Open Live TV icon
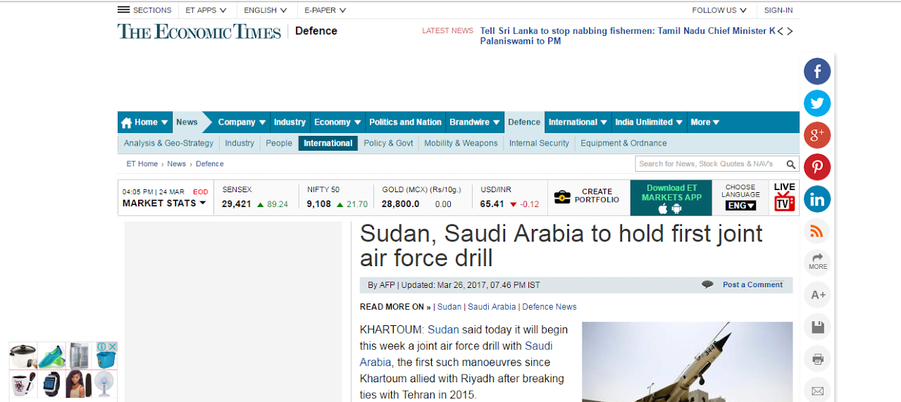The height and width of the screenshot is (402, 901). click(784, 197)
